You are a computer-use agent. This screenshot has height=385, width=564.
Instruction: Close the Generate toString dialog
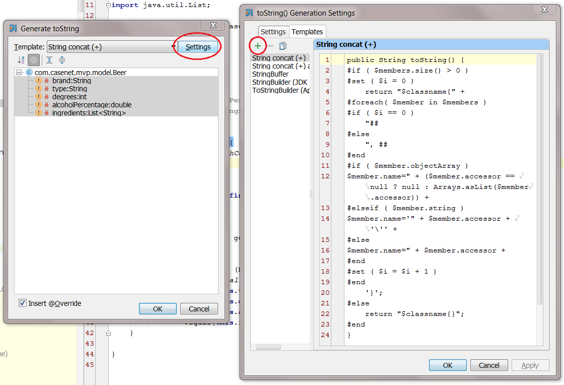point(214,25)
